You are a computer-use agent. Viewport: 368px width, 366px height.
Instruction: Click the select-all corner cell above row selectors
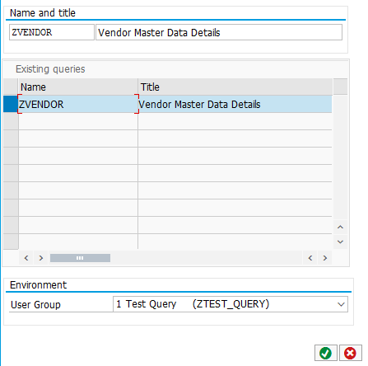point(11,87)
